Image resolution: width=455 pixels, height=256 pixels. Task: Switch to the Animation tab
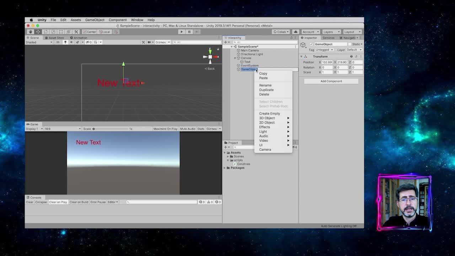[79, 38]
